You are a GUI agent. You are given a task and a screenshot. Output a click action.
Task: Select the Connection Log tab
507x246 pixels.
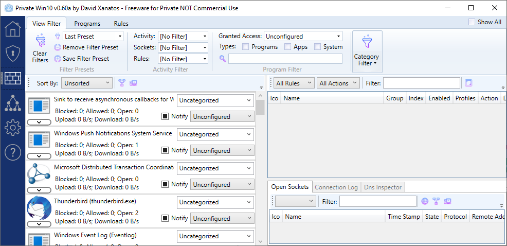[336, 187]
